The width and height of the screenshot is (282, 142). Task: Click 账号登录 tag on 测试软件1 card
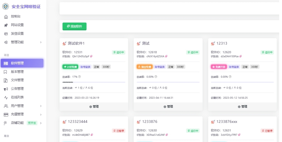tap(85, 67)
